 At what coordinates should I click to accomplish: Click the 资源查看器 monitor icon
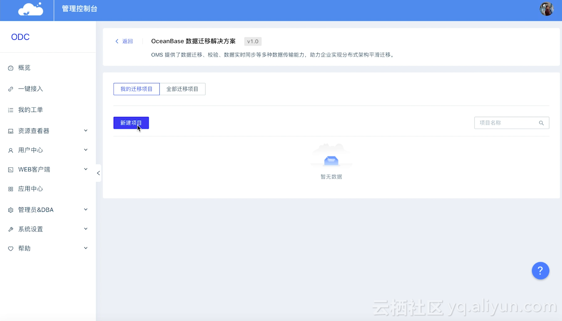point(11,131)
